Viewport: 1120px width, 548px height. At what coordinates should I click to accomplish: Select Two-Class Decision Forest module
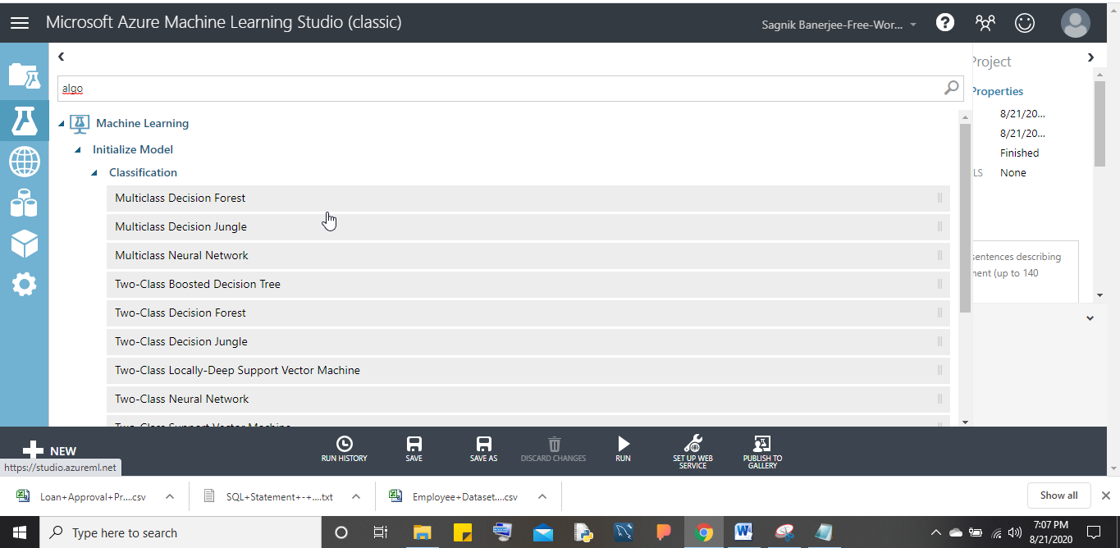(528, 313)
